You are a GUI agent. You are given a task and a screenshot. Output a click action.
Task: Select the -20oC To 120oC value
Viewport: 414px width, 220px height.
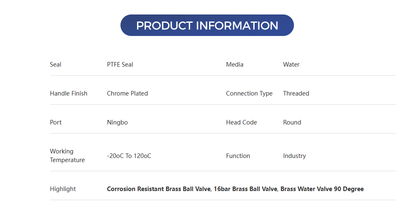click(129, 156)
